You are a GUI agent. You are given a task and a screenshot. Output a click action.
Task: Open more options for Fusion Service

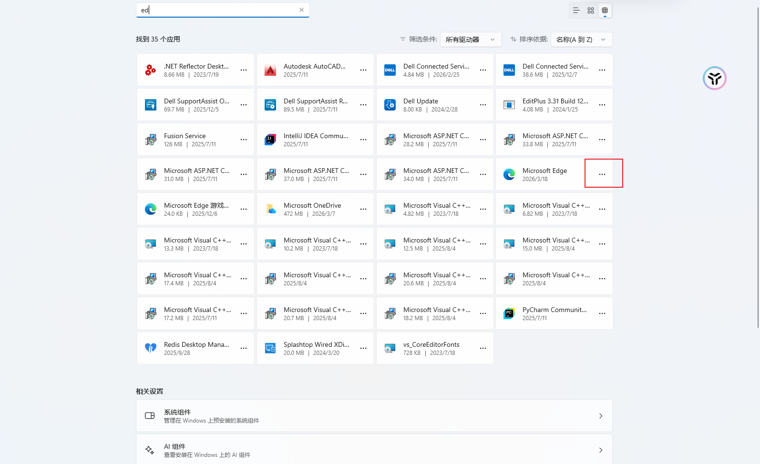pos(244,140)
